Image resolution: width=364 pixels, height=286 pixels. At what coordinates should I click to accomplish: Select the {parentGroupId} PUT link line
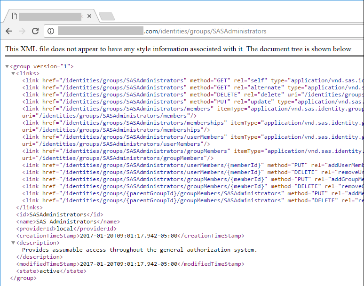tap(193, 193)
